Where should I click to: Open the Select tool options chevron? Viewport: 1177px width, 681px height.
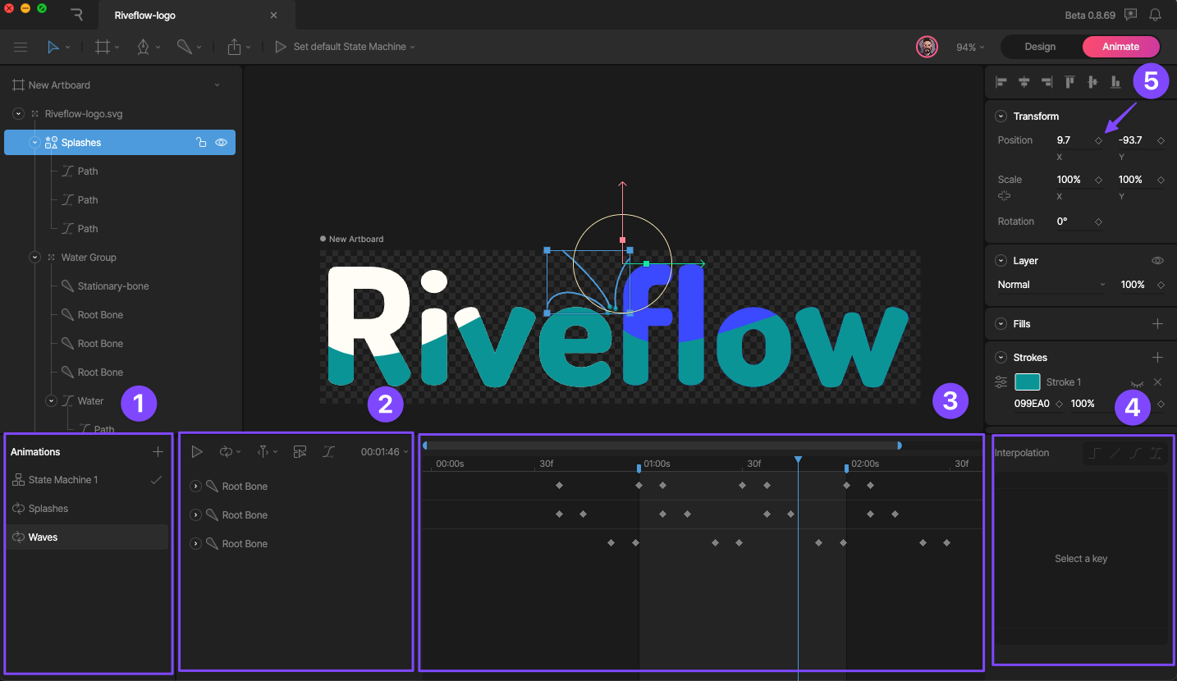pos(67,48)
